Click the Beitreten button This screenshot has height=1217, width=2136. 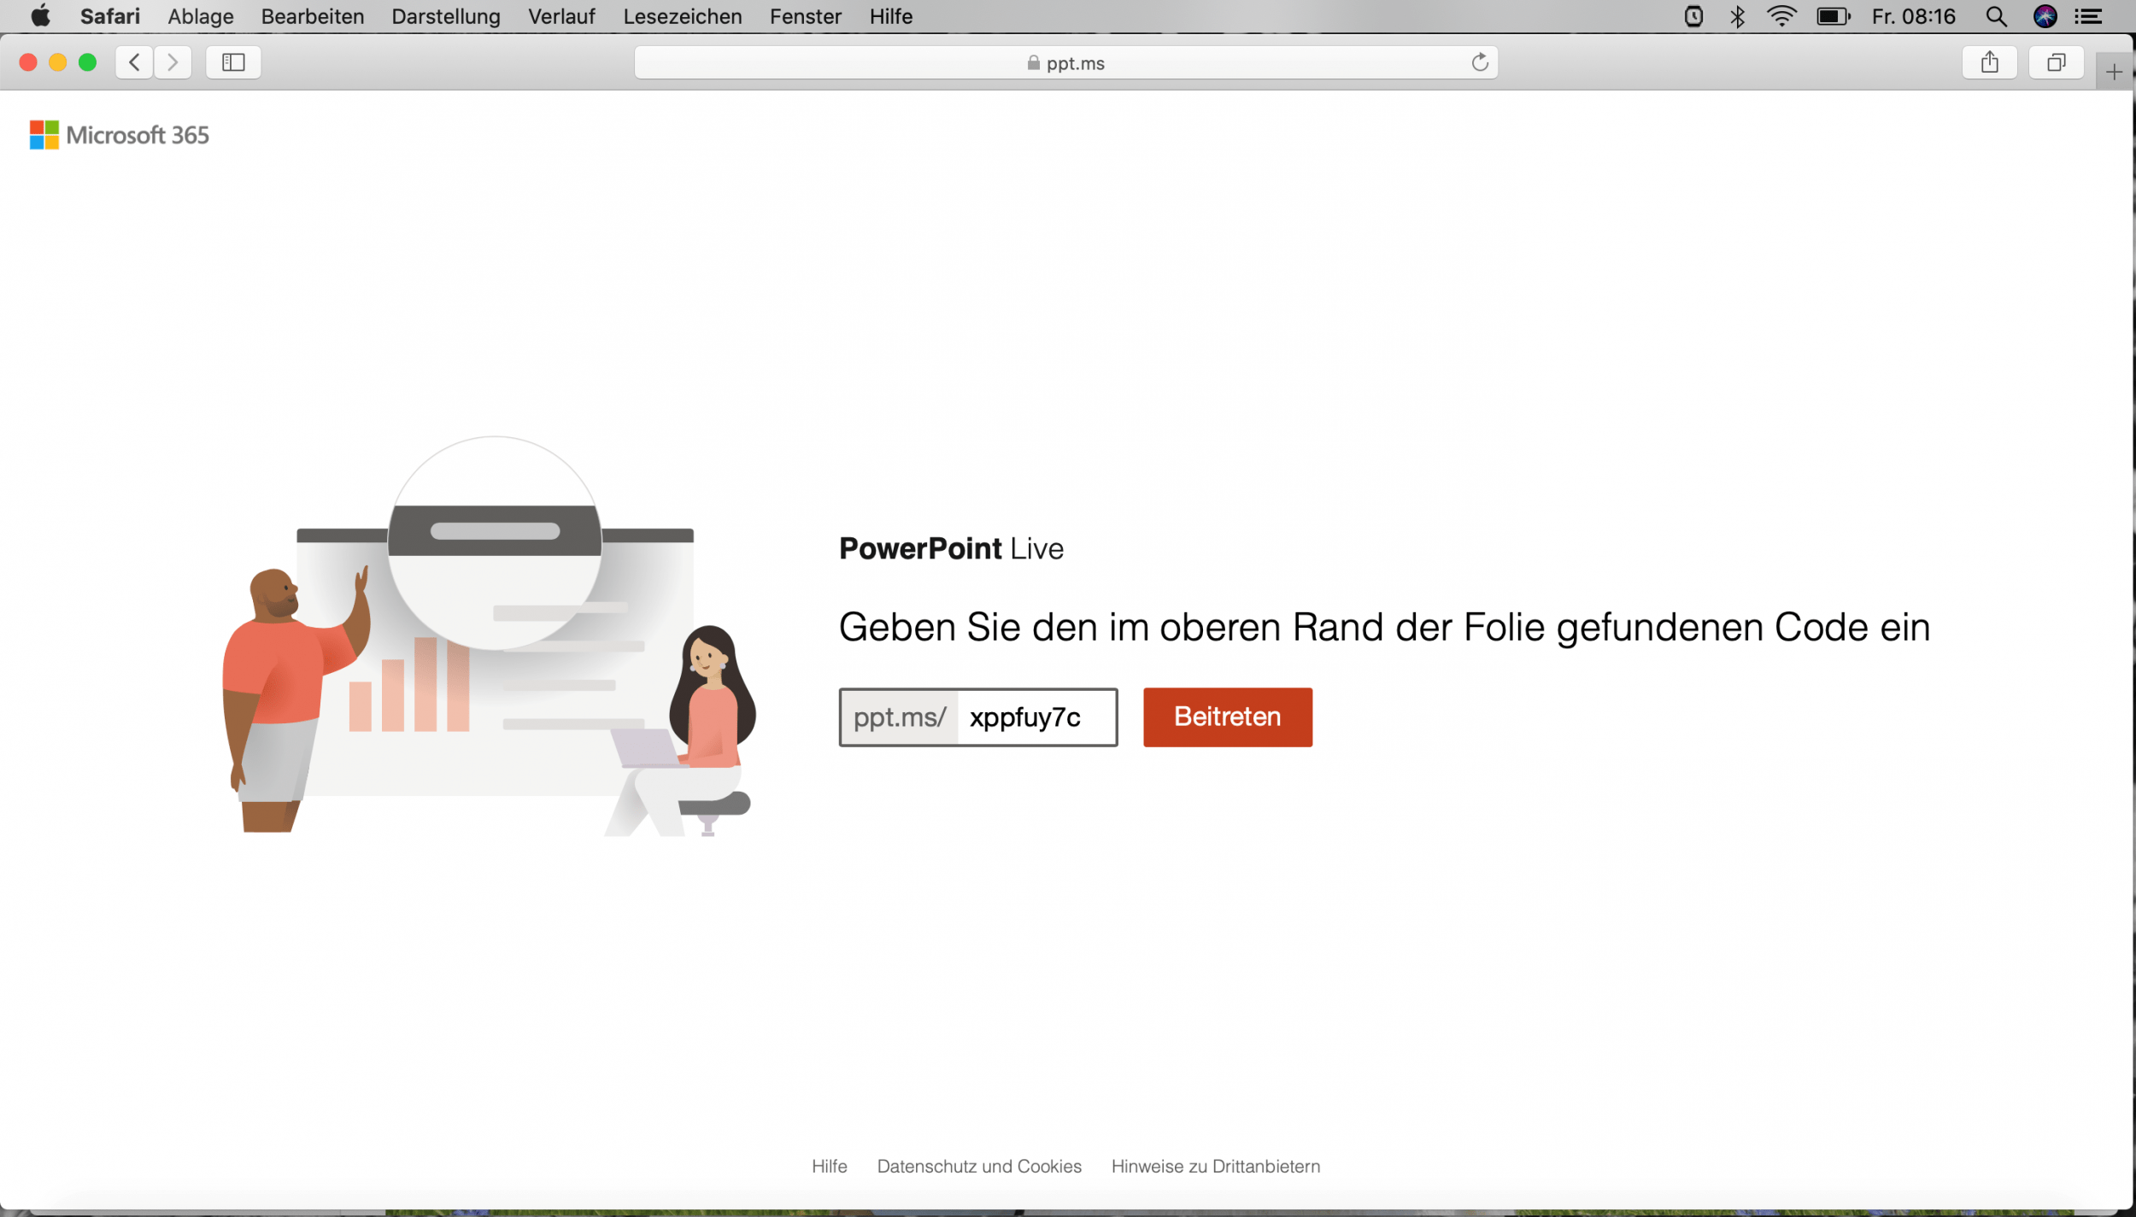pyautogui.click(x=1228, y=717)
